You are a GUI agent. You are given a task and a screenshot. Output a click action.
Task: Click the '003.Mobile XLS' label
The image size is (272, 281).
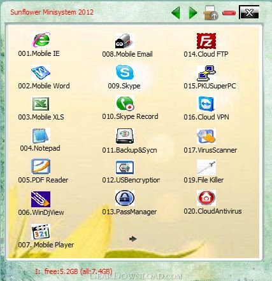[41, 117]
